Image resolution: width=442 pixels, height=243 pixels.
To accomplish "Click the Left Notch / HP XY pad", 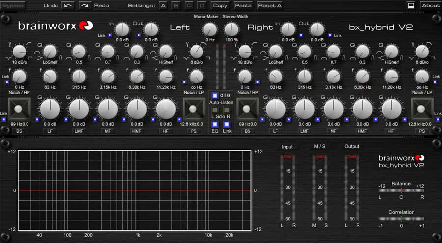I will 20,109.
